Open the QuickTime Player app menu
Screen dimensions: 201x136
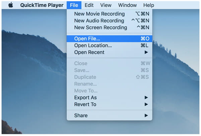[x=42, y=5]
